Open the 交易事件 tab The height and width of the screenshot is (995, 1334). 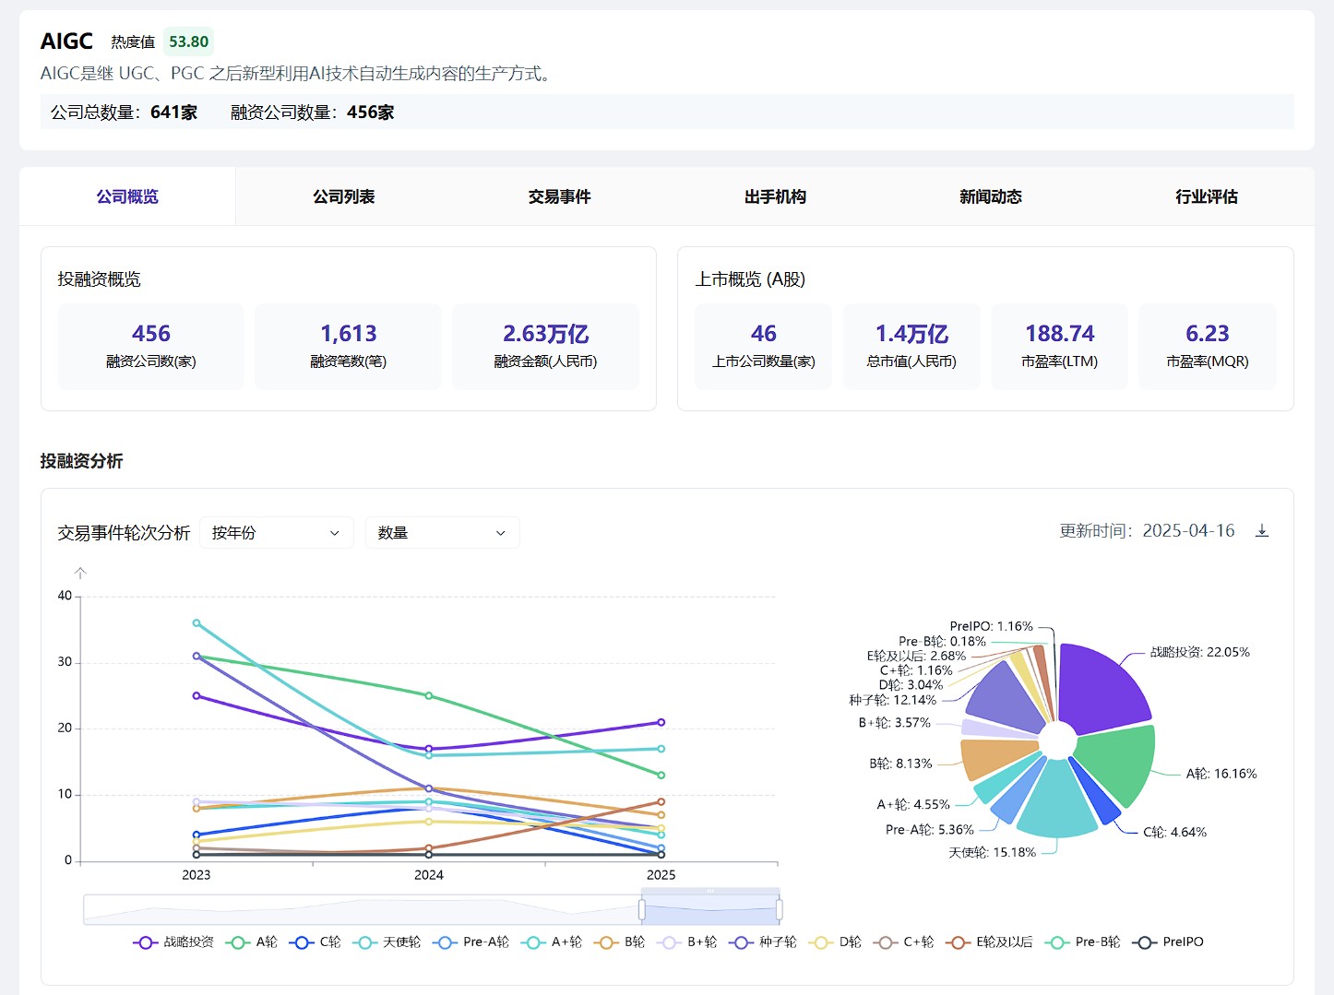click(559, 196)
